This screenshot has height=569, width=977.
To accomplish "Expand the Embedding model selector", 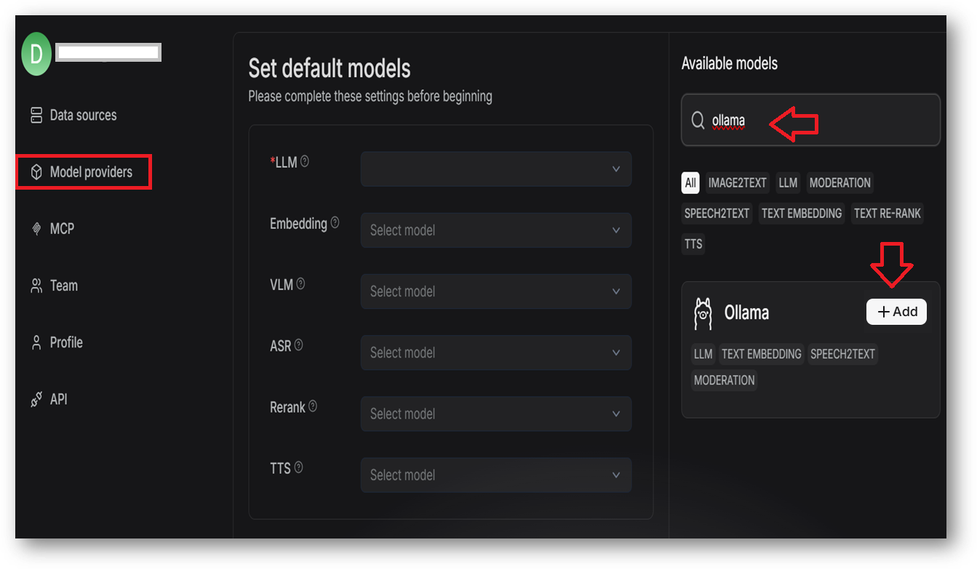I will (x=495, y=230).
